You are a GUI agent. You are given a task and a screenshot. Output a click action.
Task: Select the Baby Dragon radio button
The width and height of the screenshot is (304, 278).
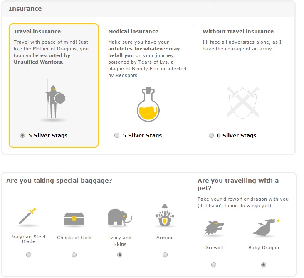[264, 265]
